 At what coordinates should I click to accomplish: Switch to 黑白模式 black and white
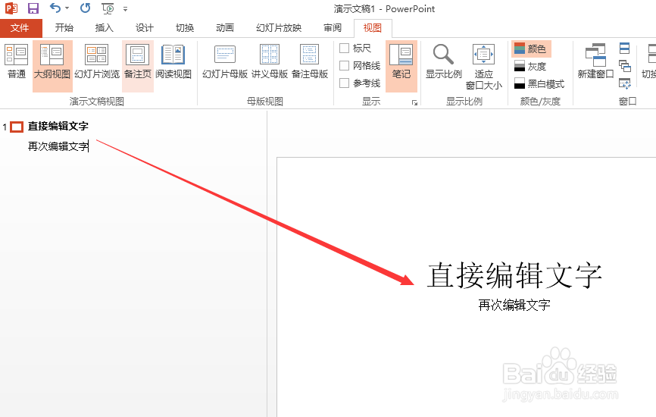click(539, 83)
